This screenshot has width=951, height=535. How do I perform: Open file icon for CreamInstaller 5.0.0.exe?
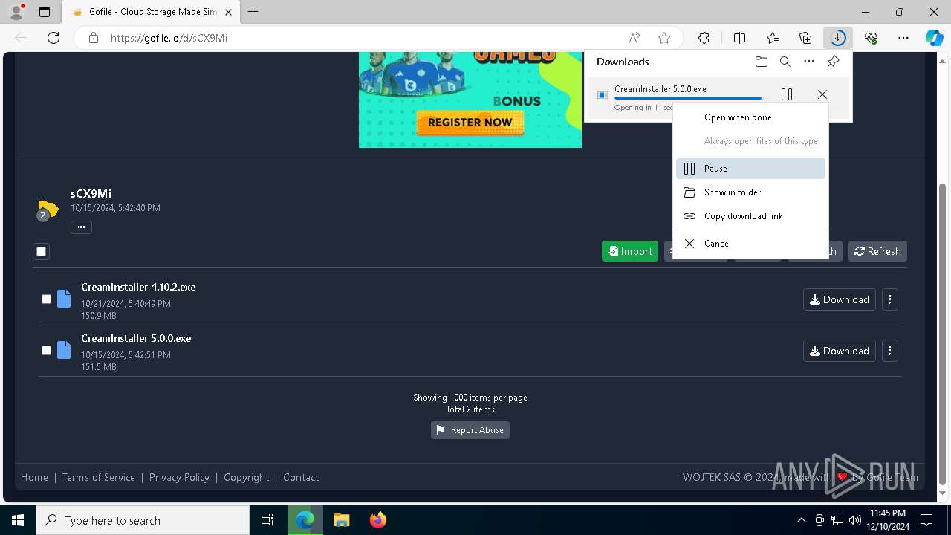pos(64,350)
